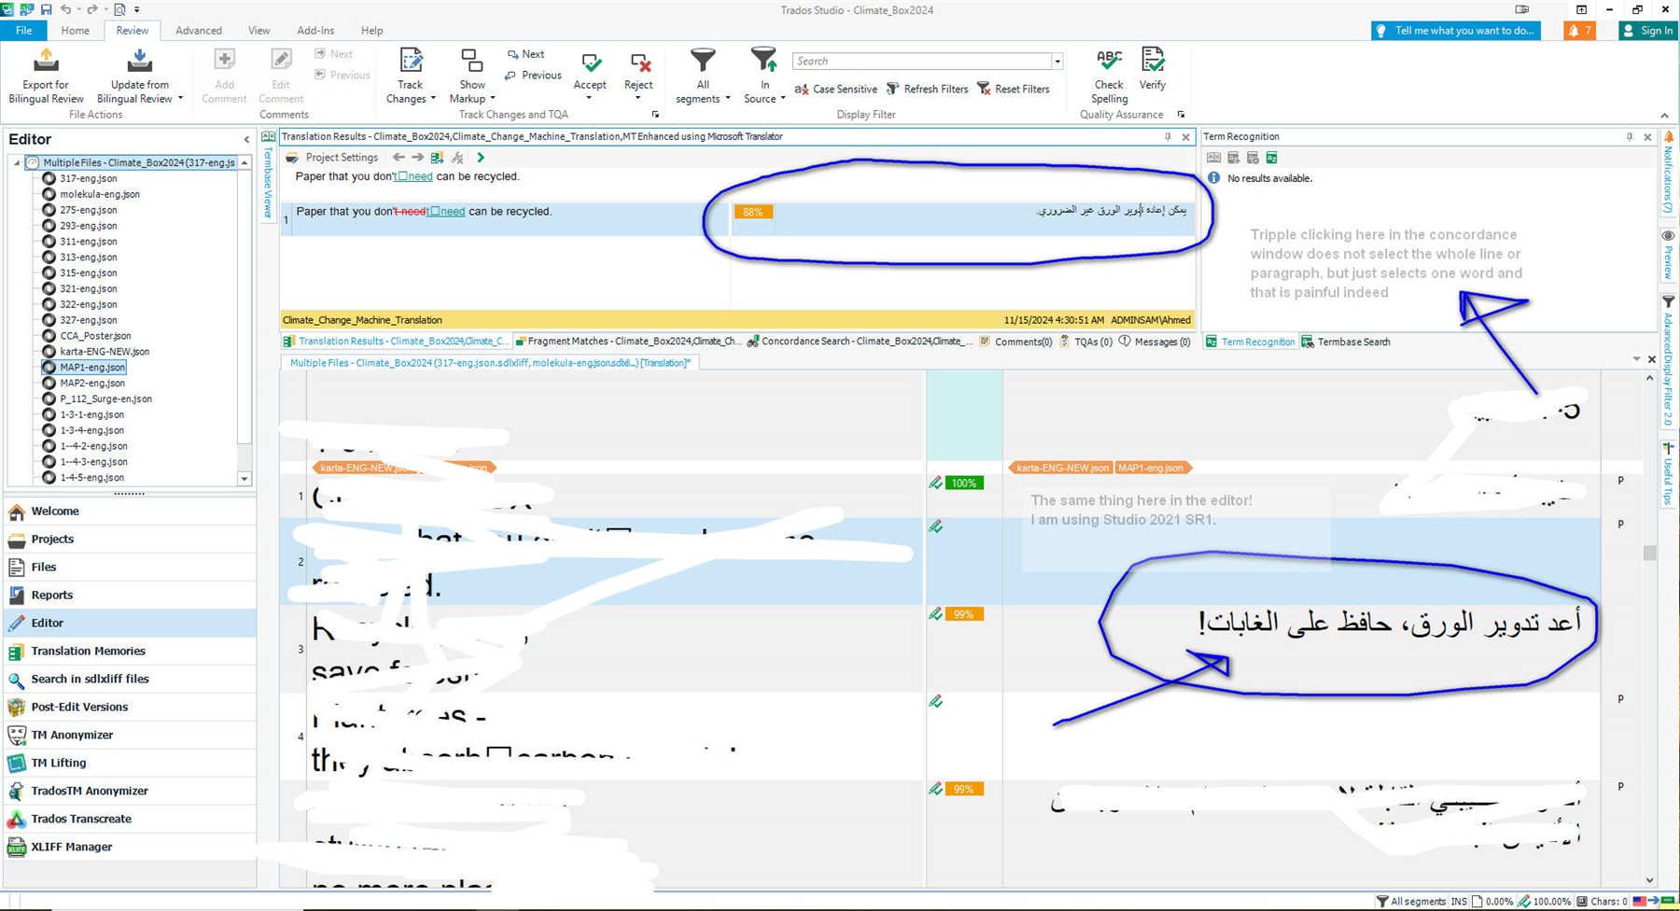Click Export for Bilingual Review icon
The width and height of the screenshot is (1680, 911).
pos(46,61)
